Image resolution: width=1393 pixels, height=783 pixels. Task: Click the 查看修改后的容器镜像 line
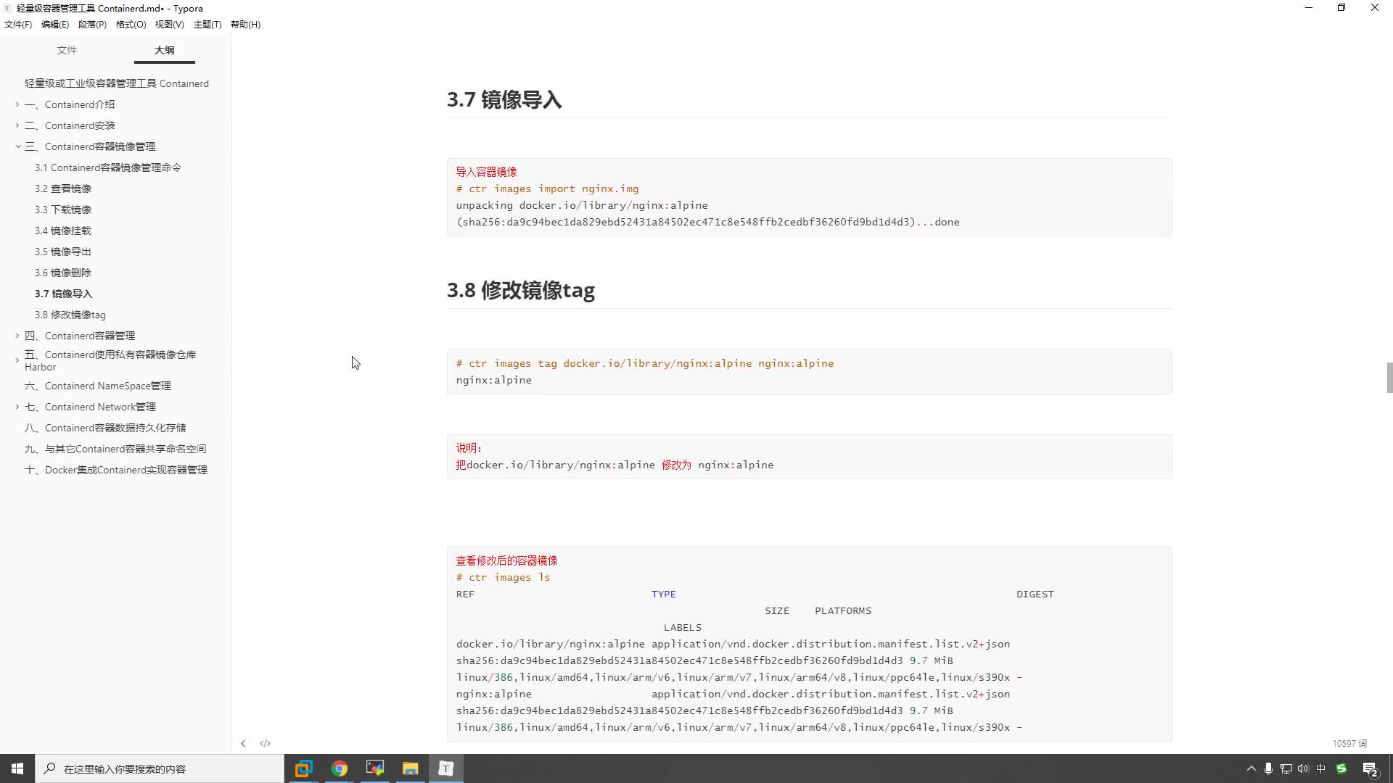pos(506,560)
